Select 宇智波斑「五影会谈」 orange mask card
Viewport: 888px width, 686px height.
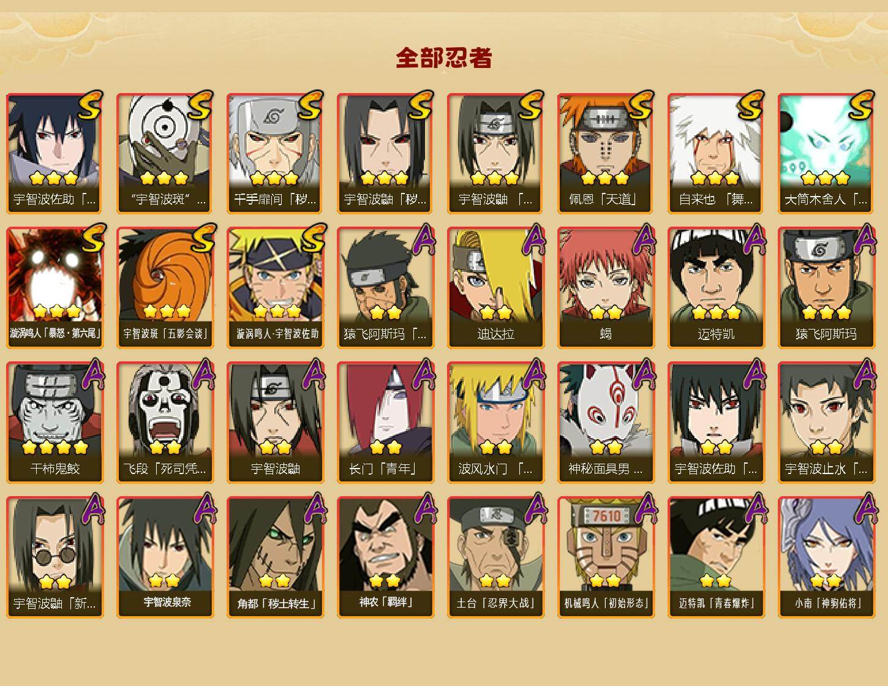(x=165, y=287)
